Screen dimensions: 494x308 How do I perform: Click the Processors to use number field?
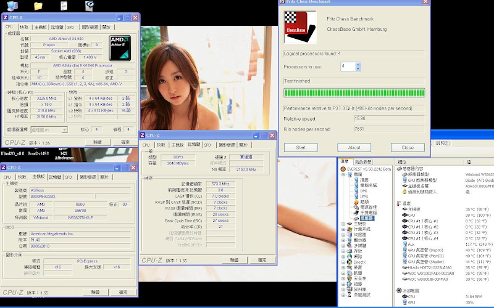tap(348, 67)
